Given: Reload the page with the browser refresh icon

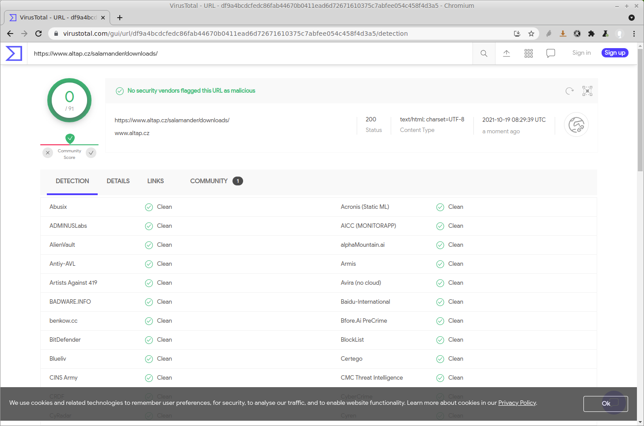Looking at the screenshot, I should (x=38, y=34).
